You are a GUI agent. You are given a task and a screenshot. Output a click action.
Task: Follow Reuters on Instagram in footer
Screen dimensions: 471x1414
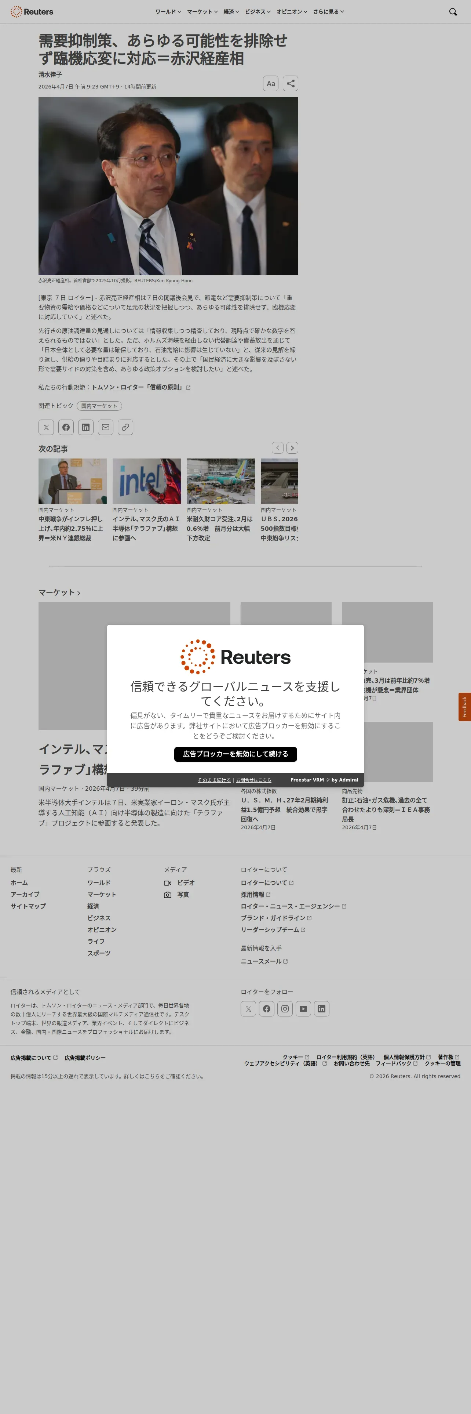(285, 1008)
